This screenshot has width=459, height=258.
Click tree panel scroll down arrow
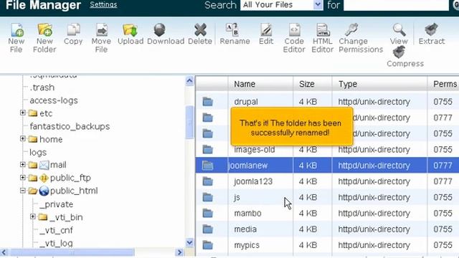pyautogui.click(x=189, y=242)
